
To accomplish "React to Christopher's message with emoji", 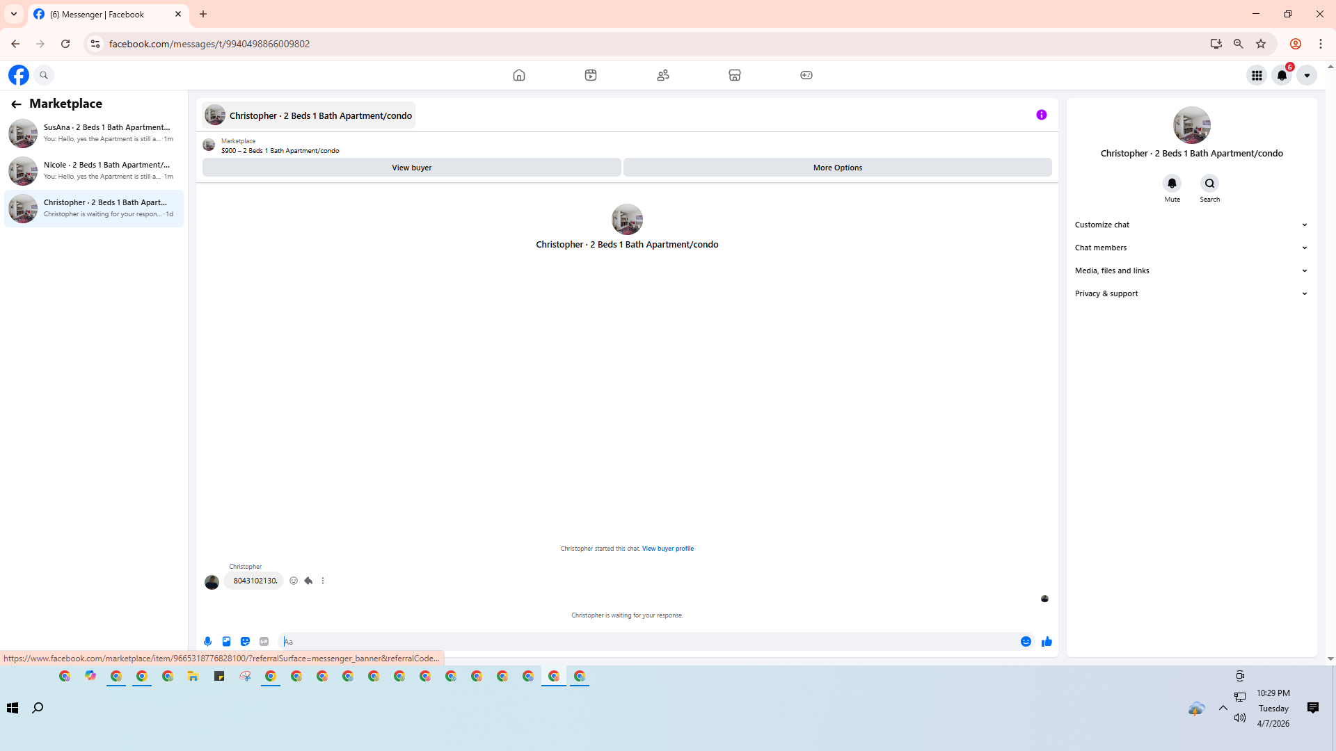I will tap(294, 581).
